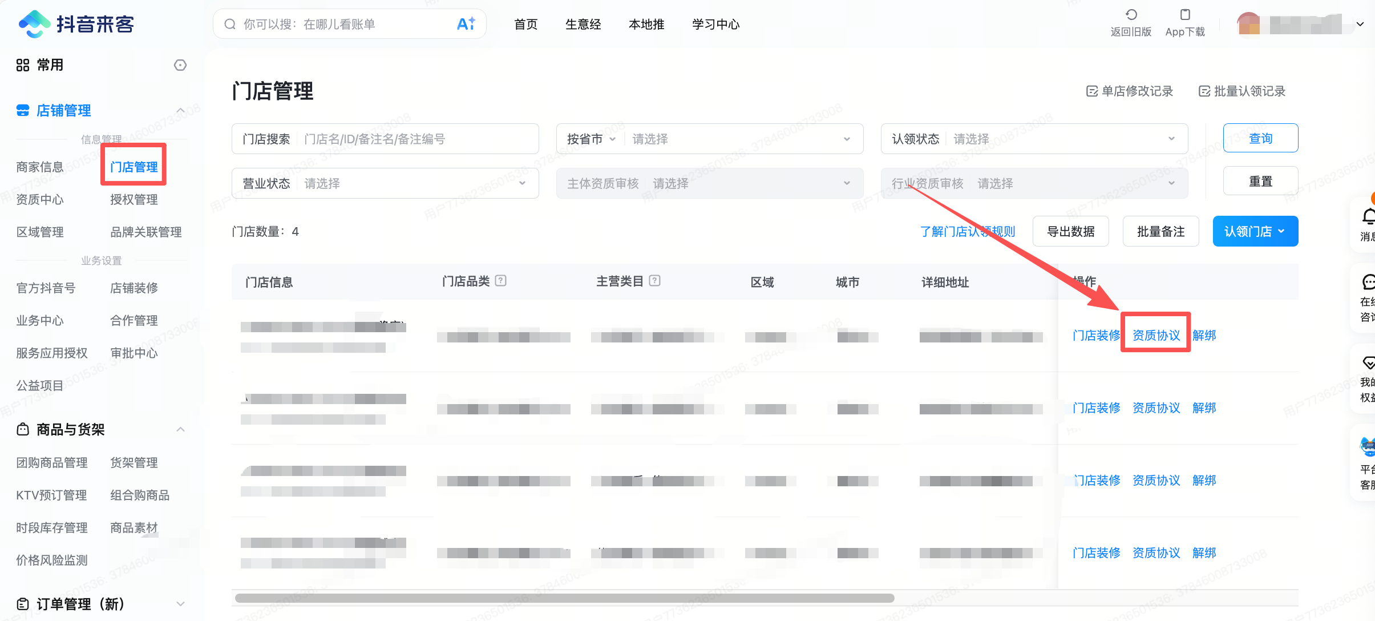Open 资质协议 link in first row
The height and width of the screenshot is (621, 1375).
pos(1155,335)
